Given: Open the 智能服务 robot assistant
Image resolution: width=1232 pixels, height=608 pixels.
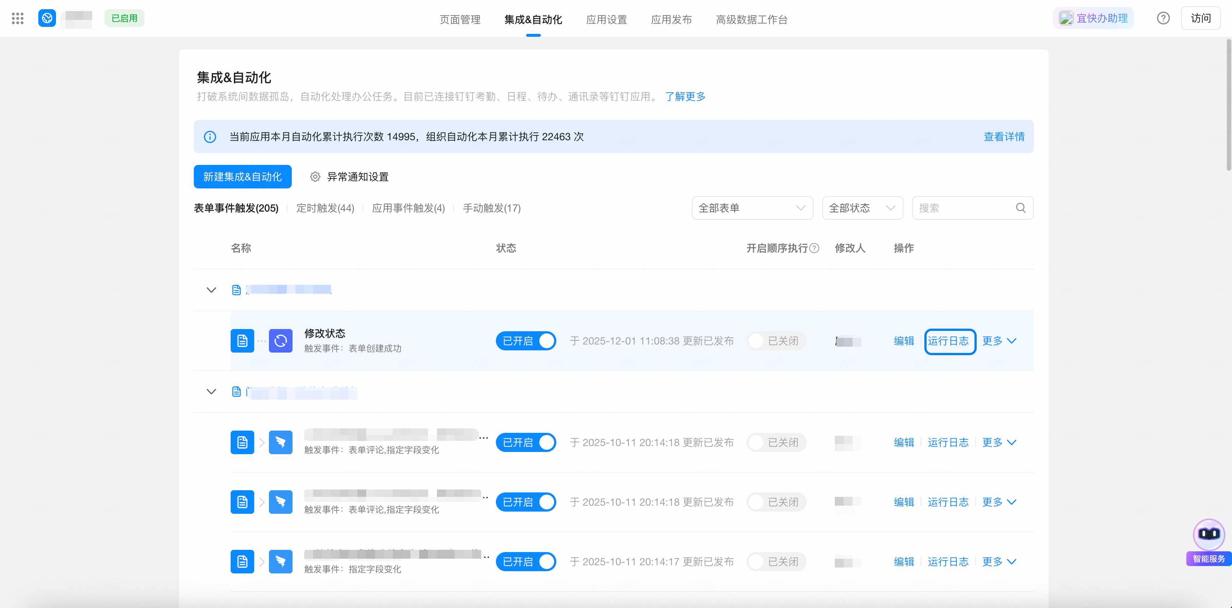Looking at the screenshot, I should click(x=1208, y=535).
